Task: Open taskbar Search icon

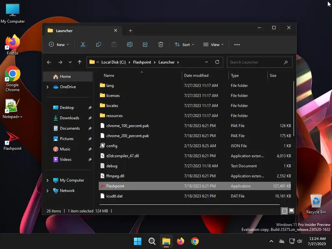Action: (x=152, y=241)
